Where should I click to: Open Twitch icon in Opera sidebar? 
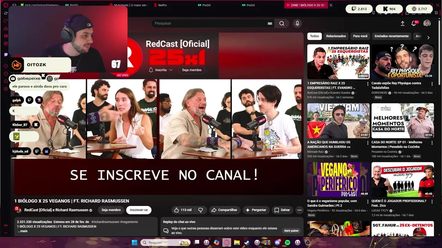pyautogui.click(x=6, y=55)
